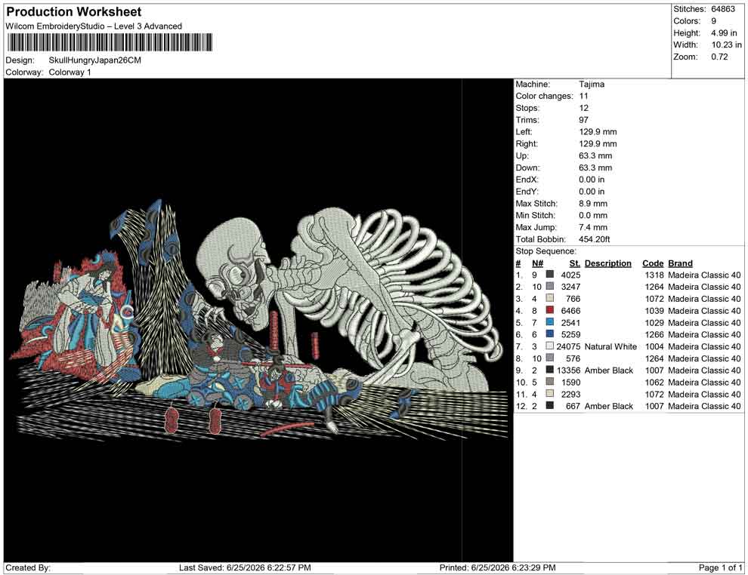Click 'Amber Black' description in stop 9
The height and width of the screenshot is (575, 748).
tap(609, 371)
